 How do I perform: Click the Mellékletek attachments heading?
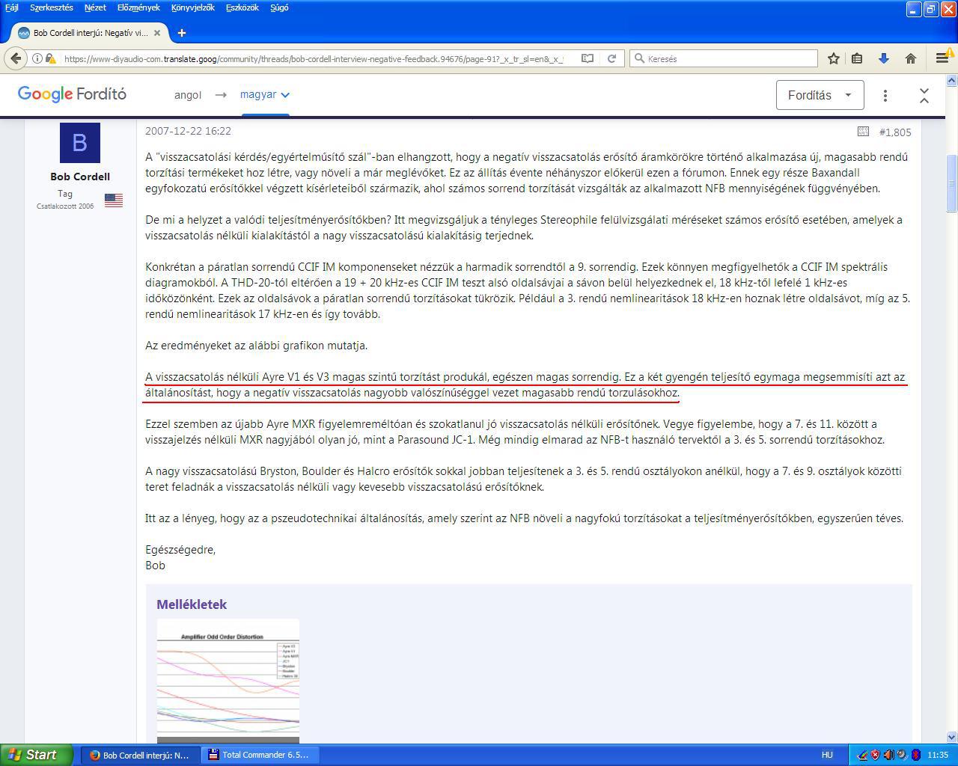[x=192, y=604]
